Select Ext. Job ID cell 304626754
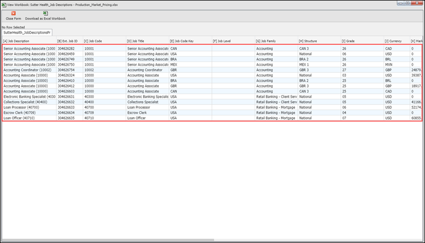Screen dimensions: 425x243 tap(70, 70)
